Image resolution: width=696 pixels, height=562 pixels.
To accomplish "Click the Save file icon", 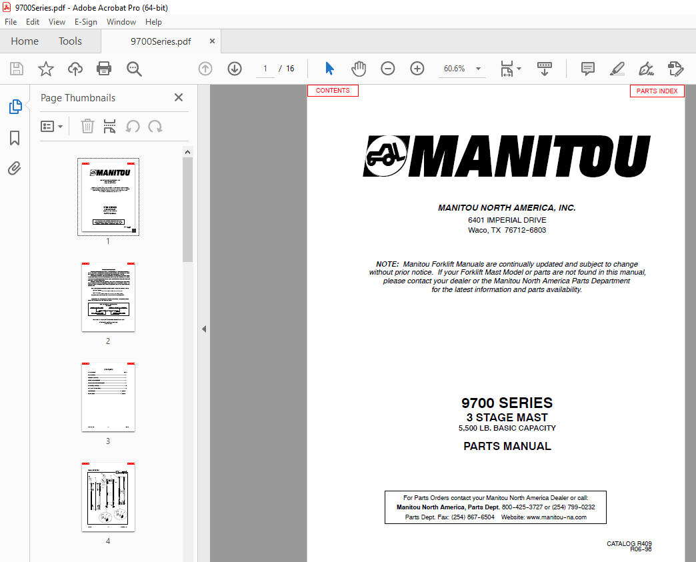I will 17,69.
